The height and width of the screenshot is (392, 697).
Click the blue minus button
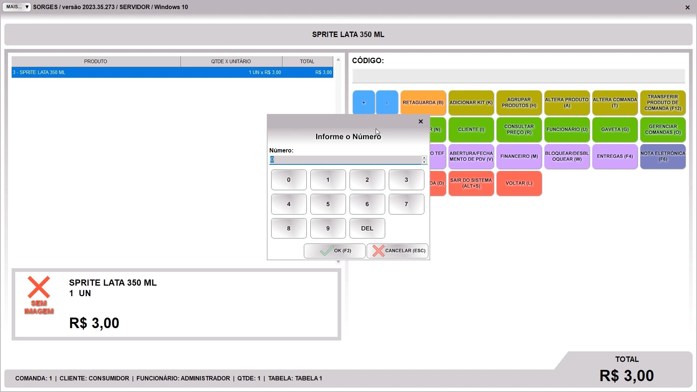387,103
